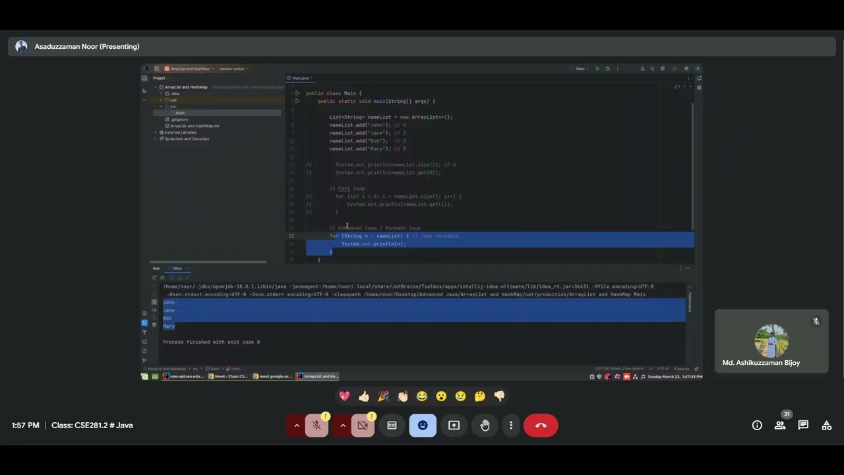The height and width of the screenshot is (475, 844).
Task: Turn on captions
Action: tap(392, 426)
